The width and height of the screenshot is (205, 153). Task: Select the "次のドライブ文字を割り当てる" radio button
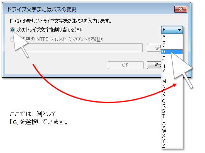tap(12, 30)
